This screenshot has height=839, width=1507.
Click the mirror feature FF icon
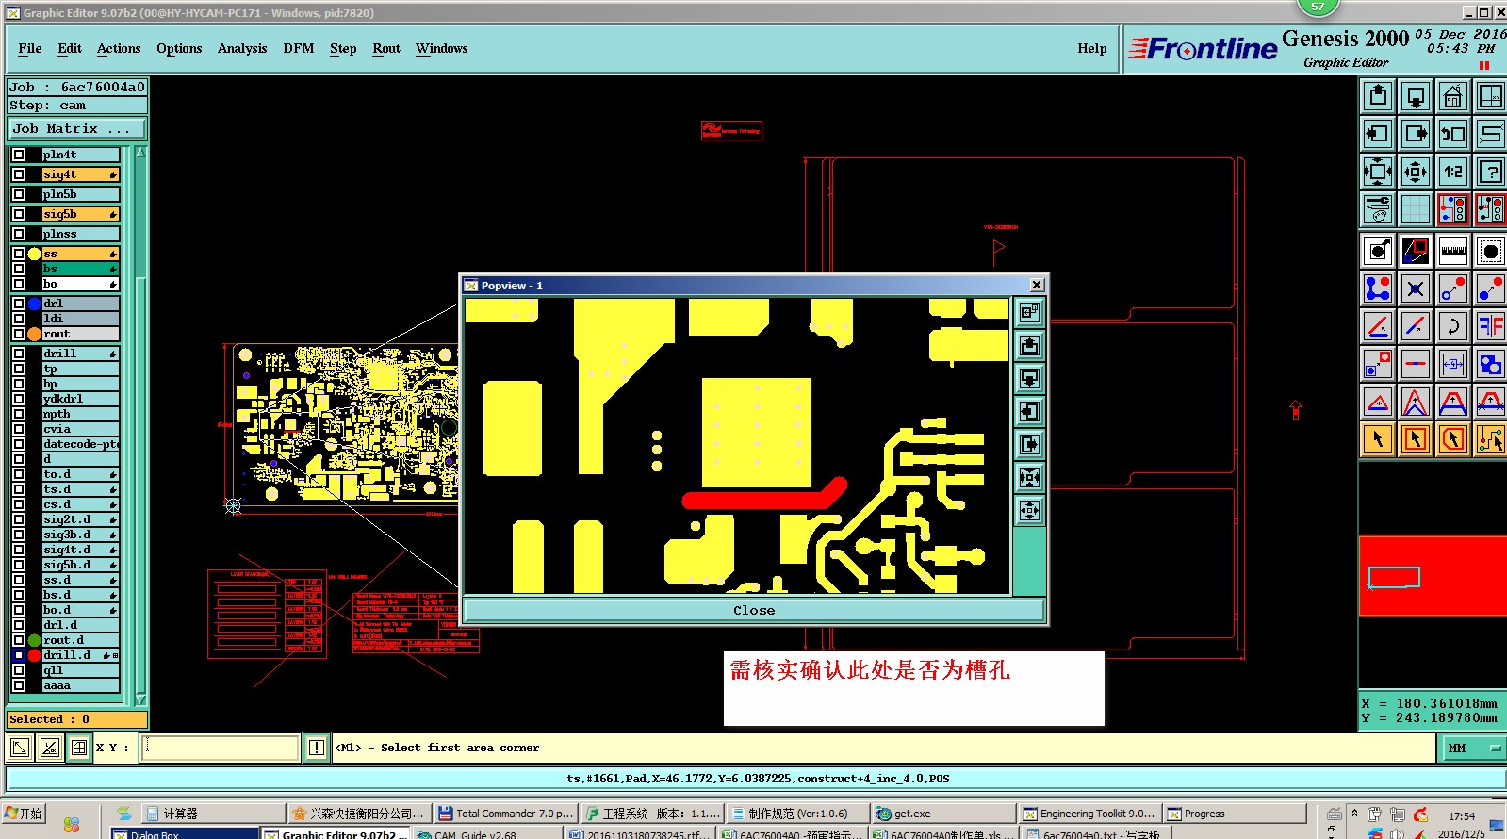1490,326
